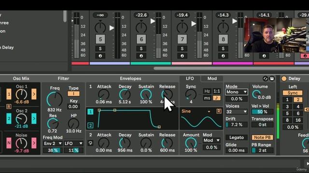Toggle the Note PB button

click(262, 137)
